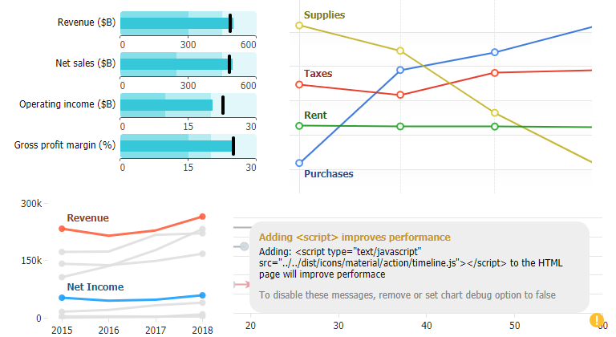Click the Revenue 2015 orange data point
616x337 pixels.
tap(62, 229)
